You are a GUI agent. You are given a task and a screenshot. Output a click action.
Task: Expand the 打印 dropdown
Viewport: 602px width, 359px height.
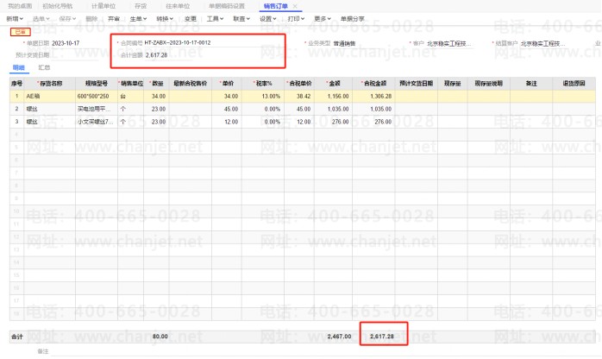click(x=296, y=18)
